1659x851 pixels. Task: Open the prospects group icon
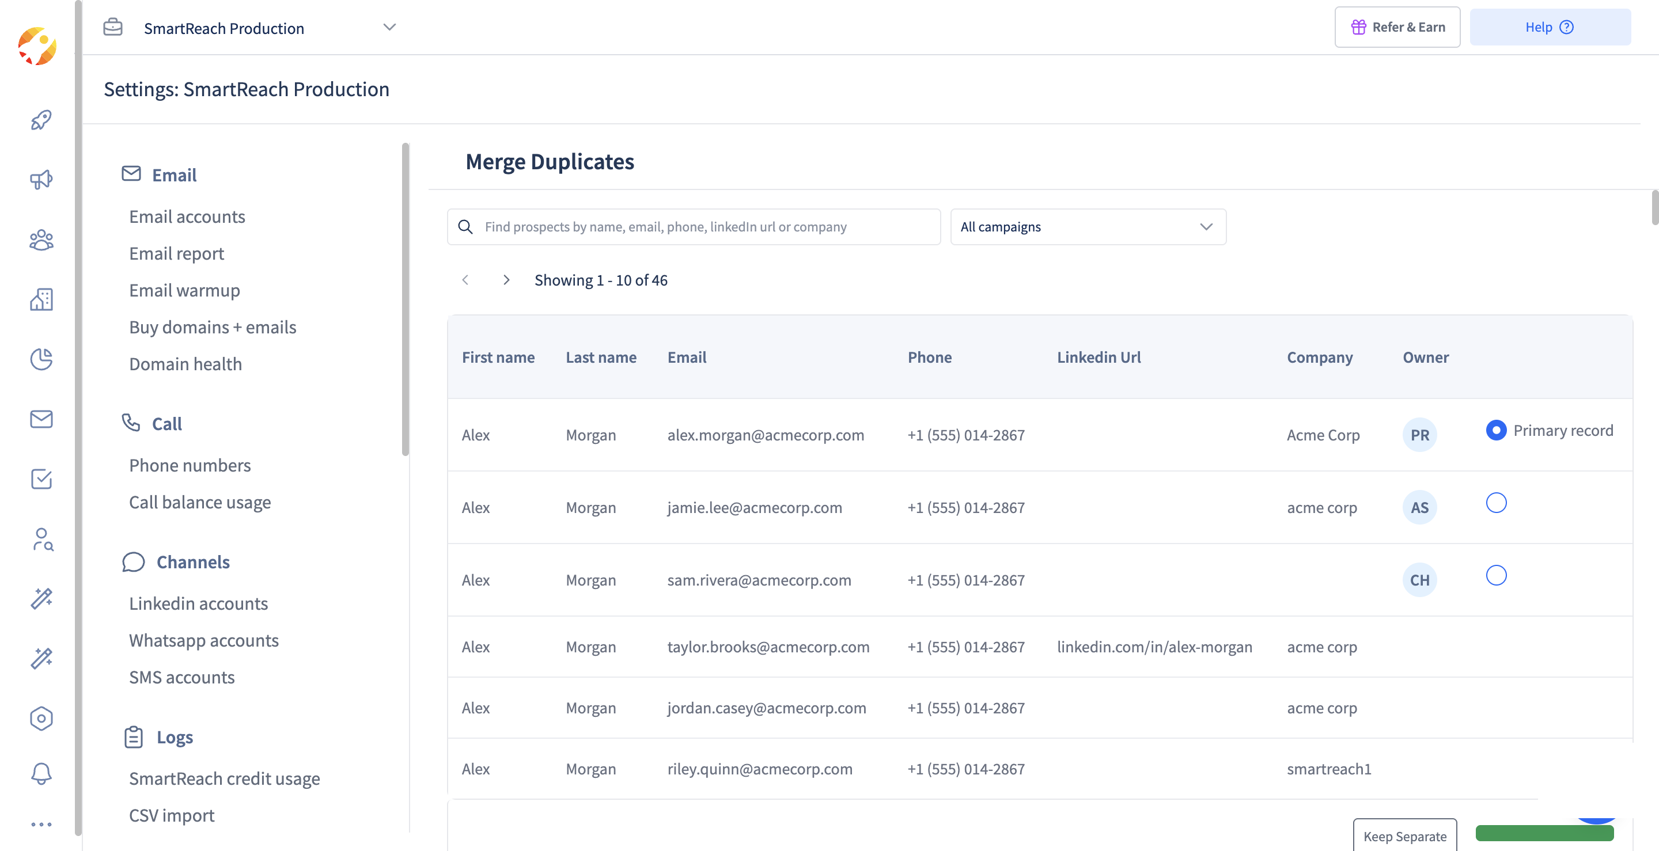click(41, 240)
